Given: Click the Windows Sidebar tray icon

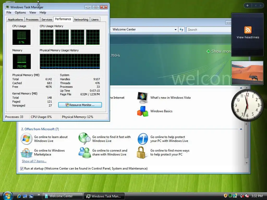Looking at the screenshot, I should point(235,196).
